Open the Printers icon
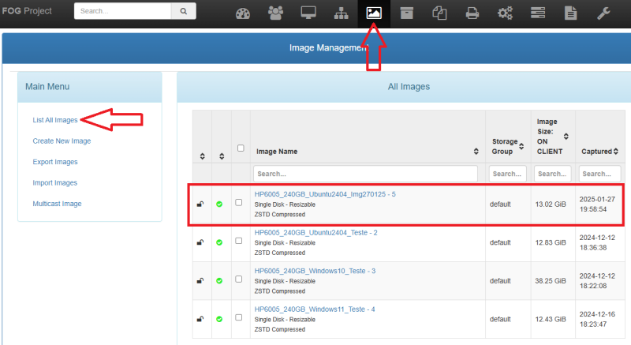 tap(472, 13)
